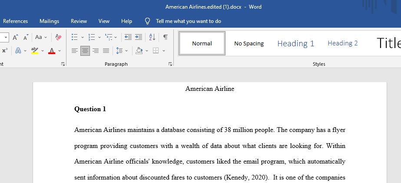Toggle show paragraph marks pilcrow

click(166, 37)
